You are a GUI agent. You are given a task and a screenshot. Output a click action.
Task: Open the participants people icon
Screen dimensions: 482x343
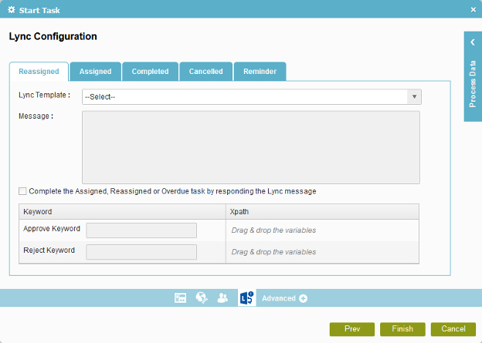pos(222,298)
